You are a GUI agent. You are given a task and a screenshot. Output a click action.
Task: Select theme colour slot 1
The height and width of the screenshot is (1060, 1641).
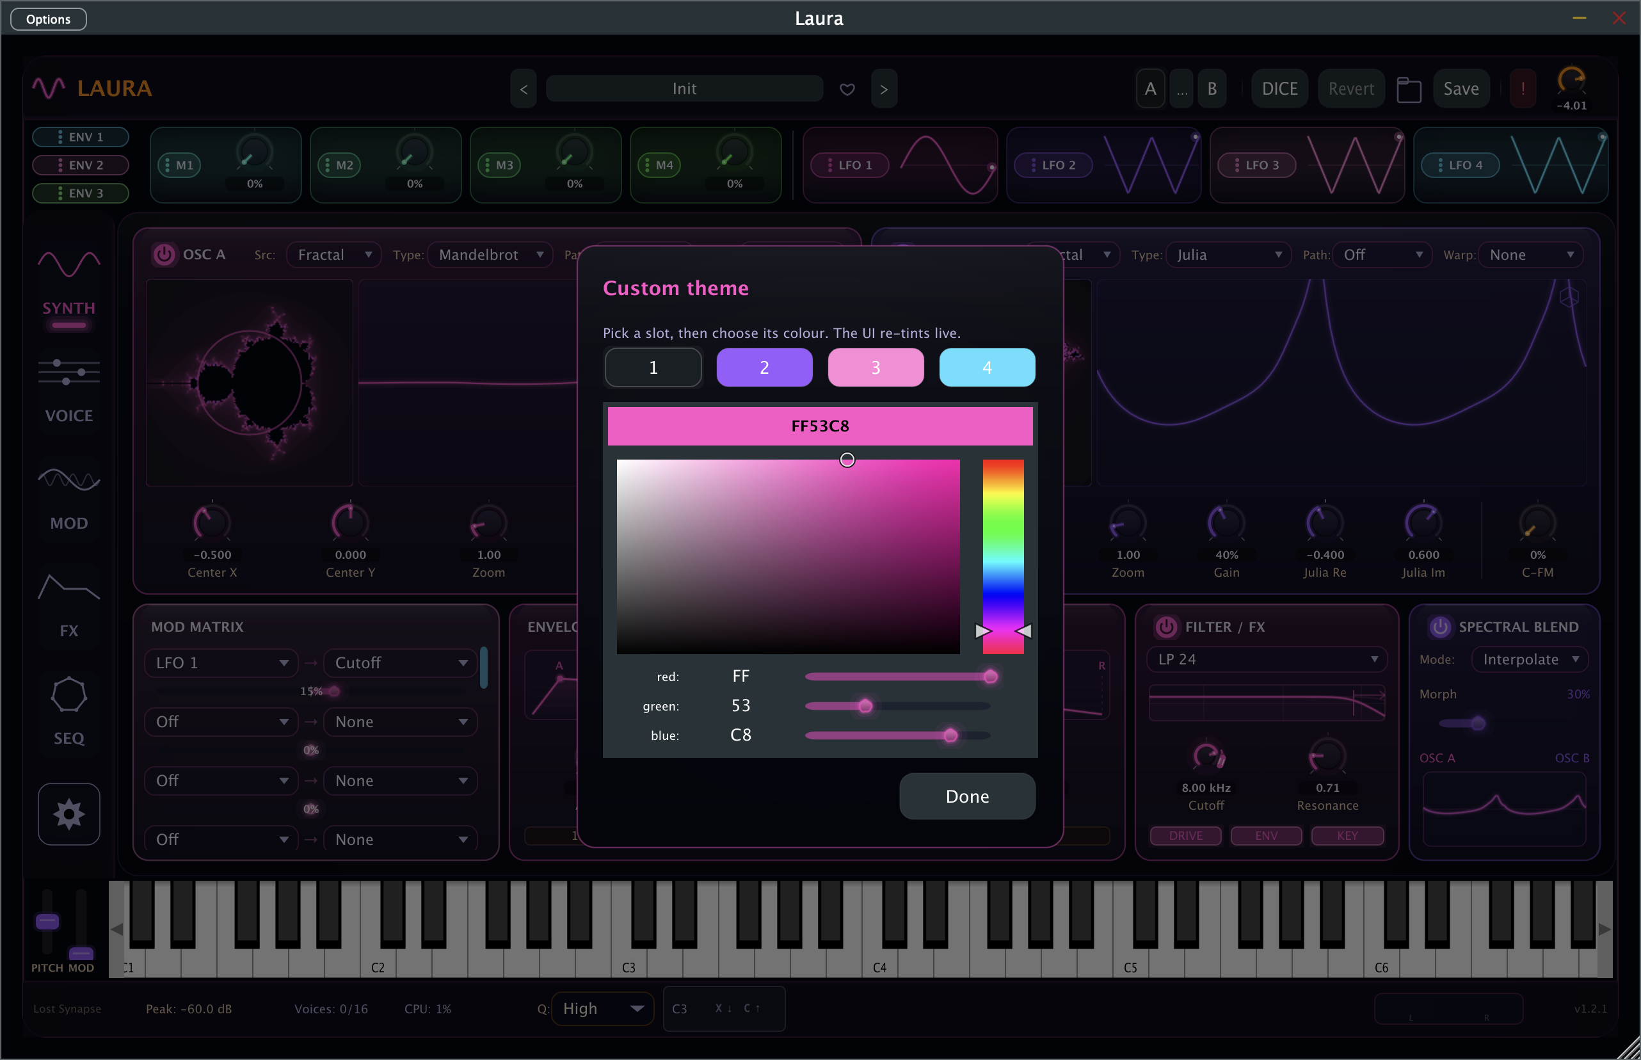(653, 367)
